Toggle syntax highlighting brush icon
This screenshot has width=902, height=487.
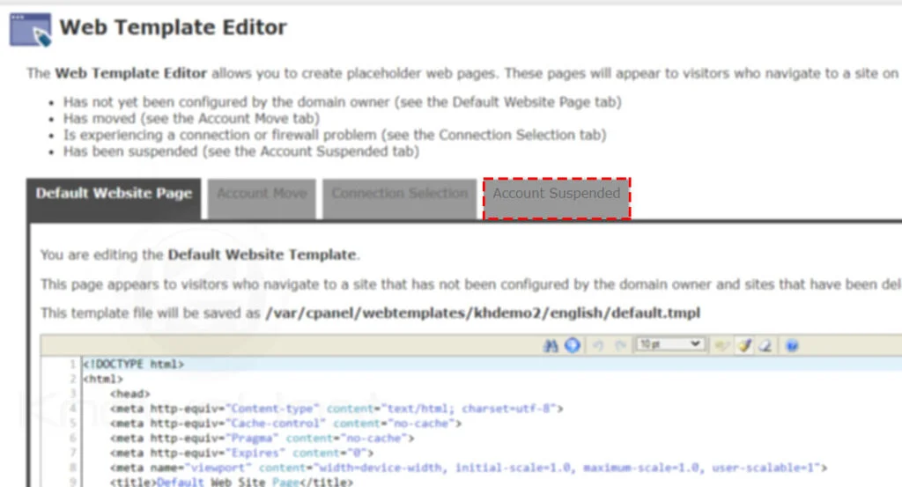pyautogui.click(x=744, y=345)
